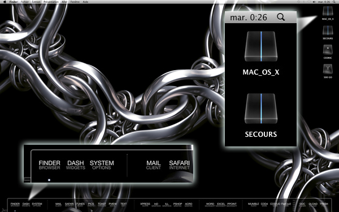The width and height of the screenshot is (339, 212).
Task: Launch XPRESS from the bottom dock
Action: pos(145,205)
